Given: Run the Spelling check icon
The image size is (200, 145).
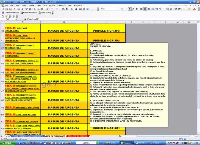Looking at the screenshot, I should click(x=26, y=9).
